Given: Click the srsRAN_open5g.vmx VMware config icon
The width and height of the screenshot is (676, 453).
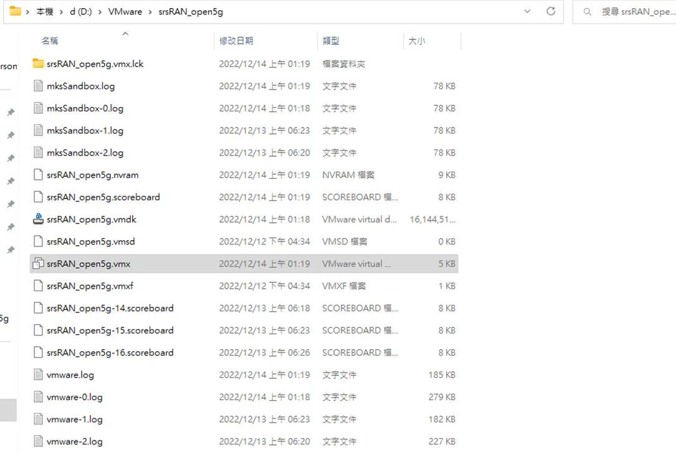Looking at the screenshot, I should point(38,264).
